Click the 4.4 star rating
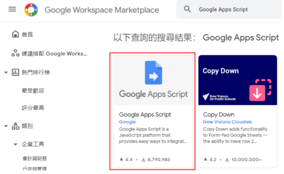Viewport: 284px width, 174px height. (126, 160)
